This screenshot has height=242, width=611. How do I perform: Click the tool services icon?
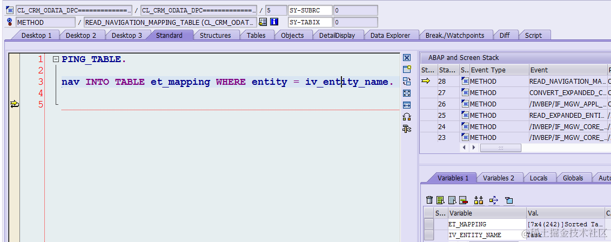pos(407,129)
